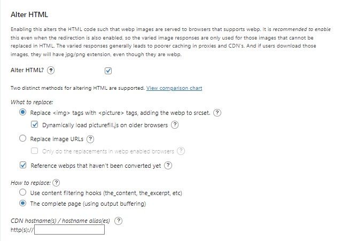This screenshot has height=241, width=342.
Task: Show help next to How to replace
Action: [x=56, y=183]
